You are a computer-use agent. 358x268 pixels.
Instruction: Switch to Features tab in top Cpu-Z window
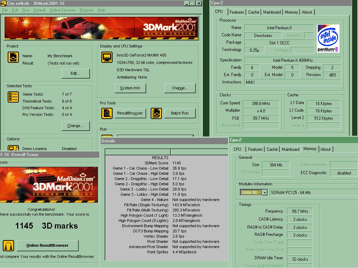[237, 12]
